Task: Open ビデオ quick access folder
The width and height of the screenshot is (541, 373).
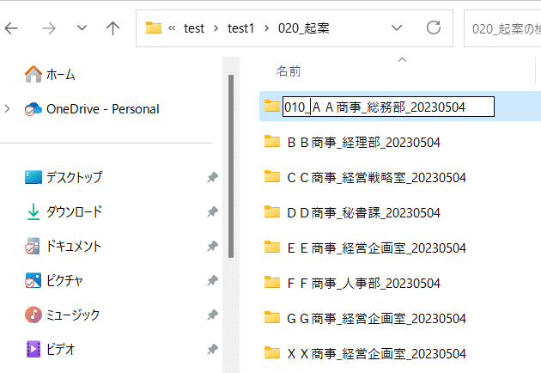Action: point(61,349)
